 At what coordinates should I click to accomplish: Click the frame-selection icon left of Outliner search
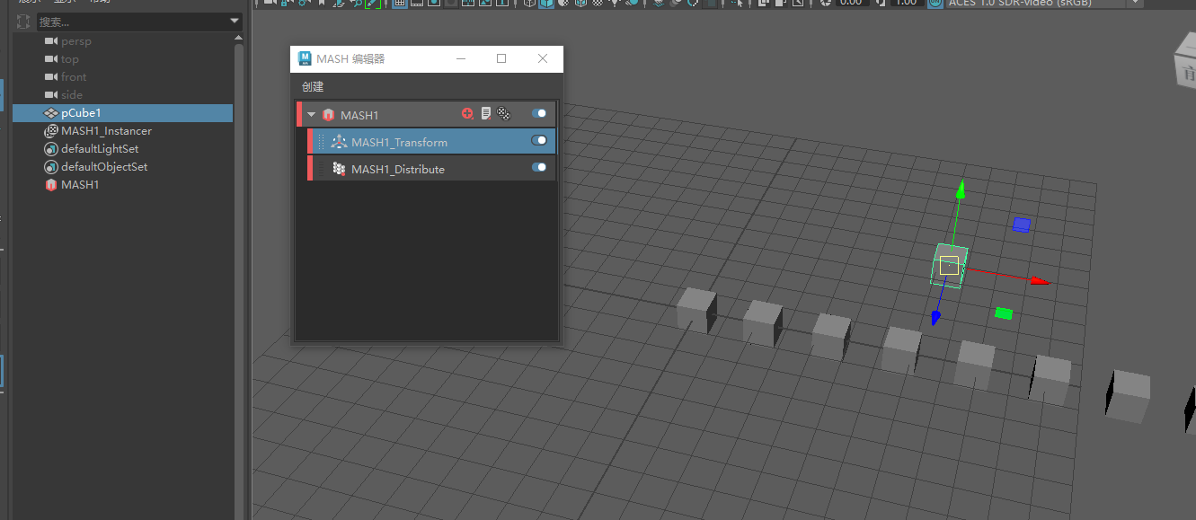(x=23, y=21)
